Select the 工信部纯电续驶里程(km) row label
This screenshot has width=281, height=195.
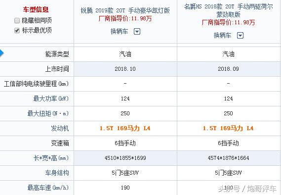click(x=36, y=84)
